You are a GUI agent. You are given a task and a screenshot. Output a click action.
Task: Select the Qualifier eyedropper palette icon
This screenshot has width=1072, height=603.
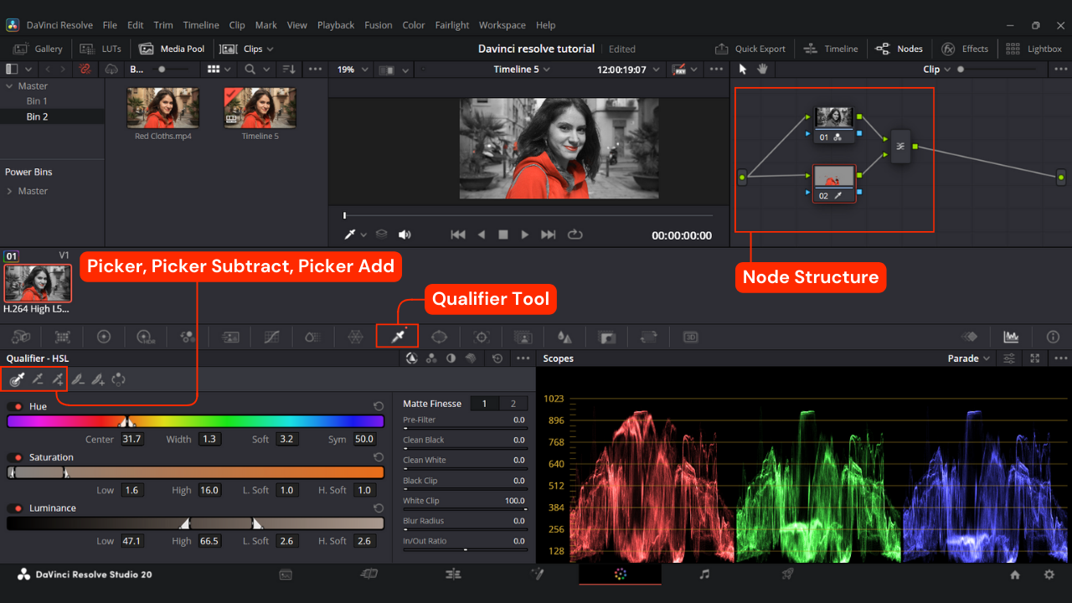396,337
